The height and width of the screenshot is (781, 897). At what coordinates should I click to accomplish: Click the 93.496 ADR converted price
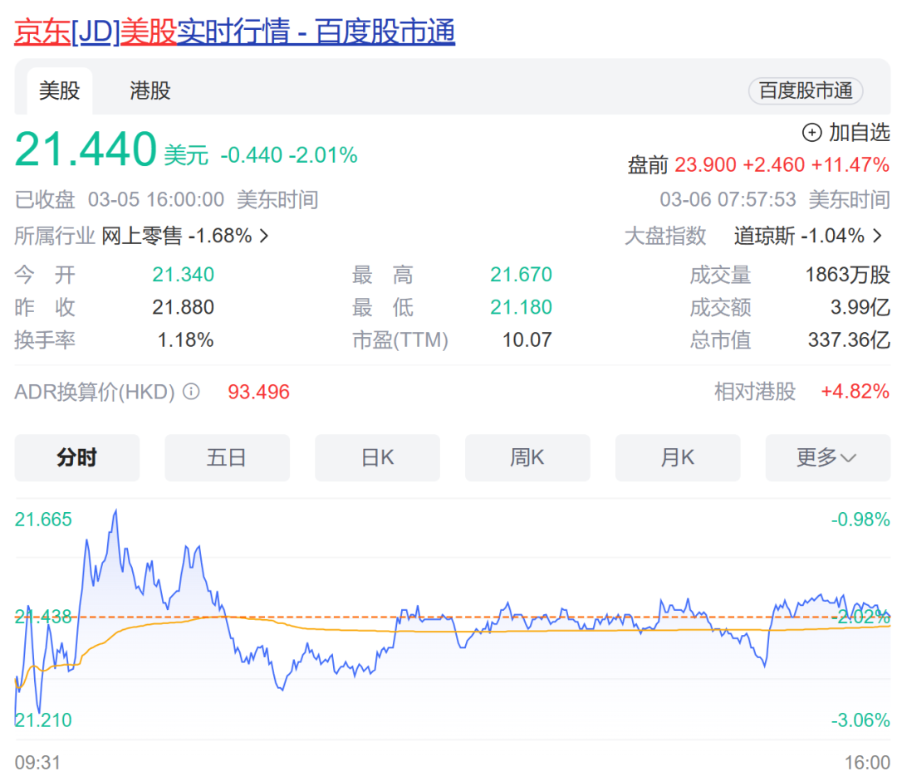(259, 392)
